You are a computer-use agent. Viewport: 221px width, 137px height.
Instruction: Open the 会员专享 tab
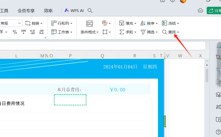(x=26, y=11)
